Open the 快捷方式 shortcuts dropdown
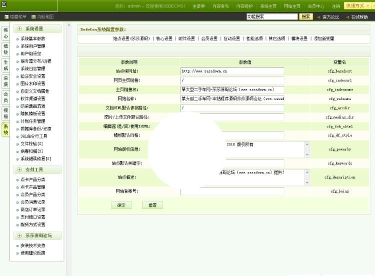This screenshot has width=375, height=276. [x=358, y=5]
